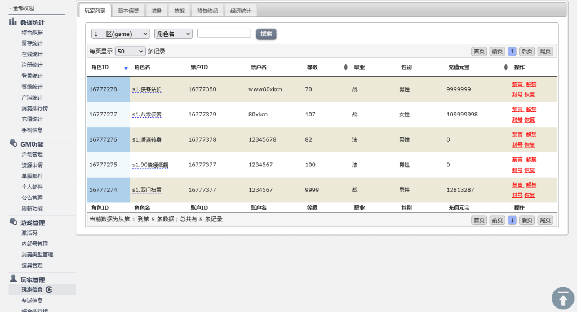Viewport: 577px width, 312px height.
Task: Click 恢复 link for s1.西门扫雪
Action: click(529, 195)
